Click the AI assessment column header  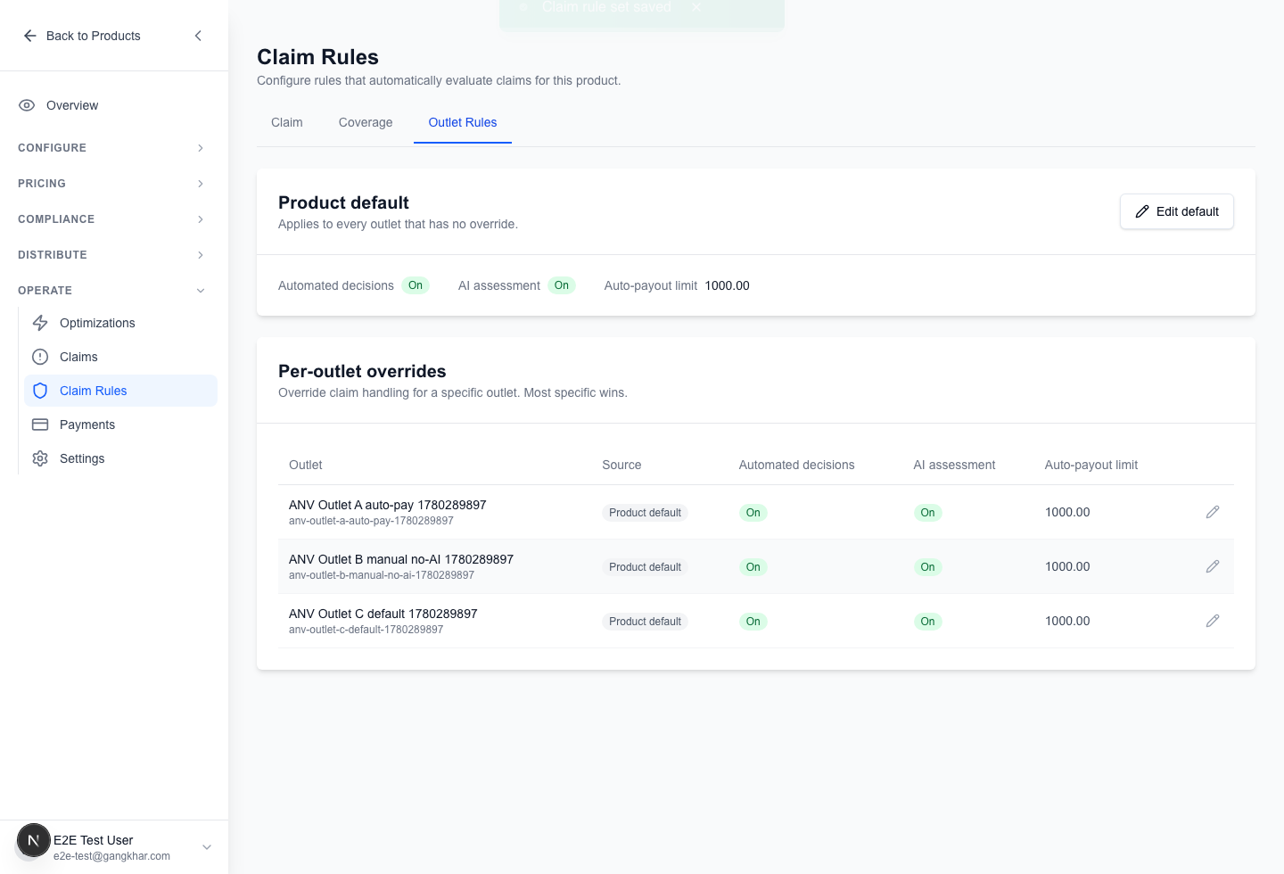954,465
